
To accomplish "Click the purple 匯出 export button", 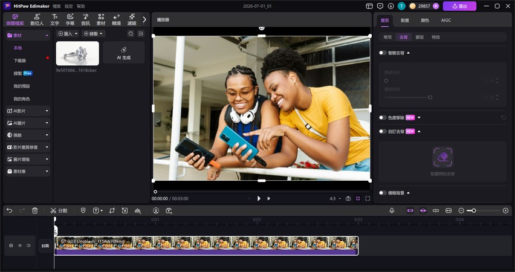I will click(x=459, y=6).
